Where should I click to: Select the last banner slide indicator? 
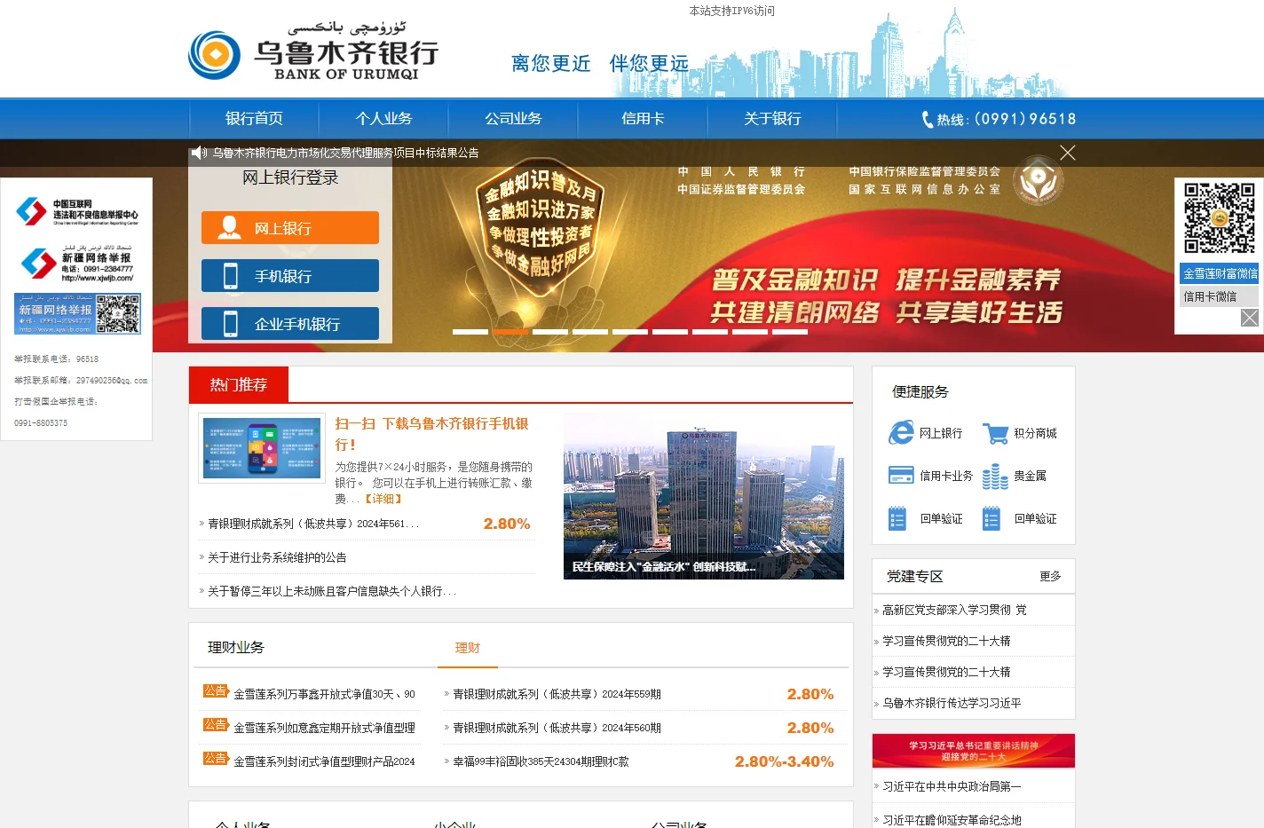[790, 332]
